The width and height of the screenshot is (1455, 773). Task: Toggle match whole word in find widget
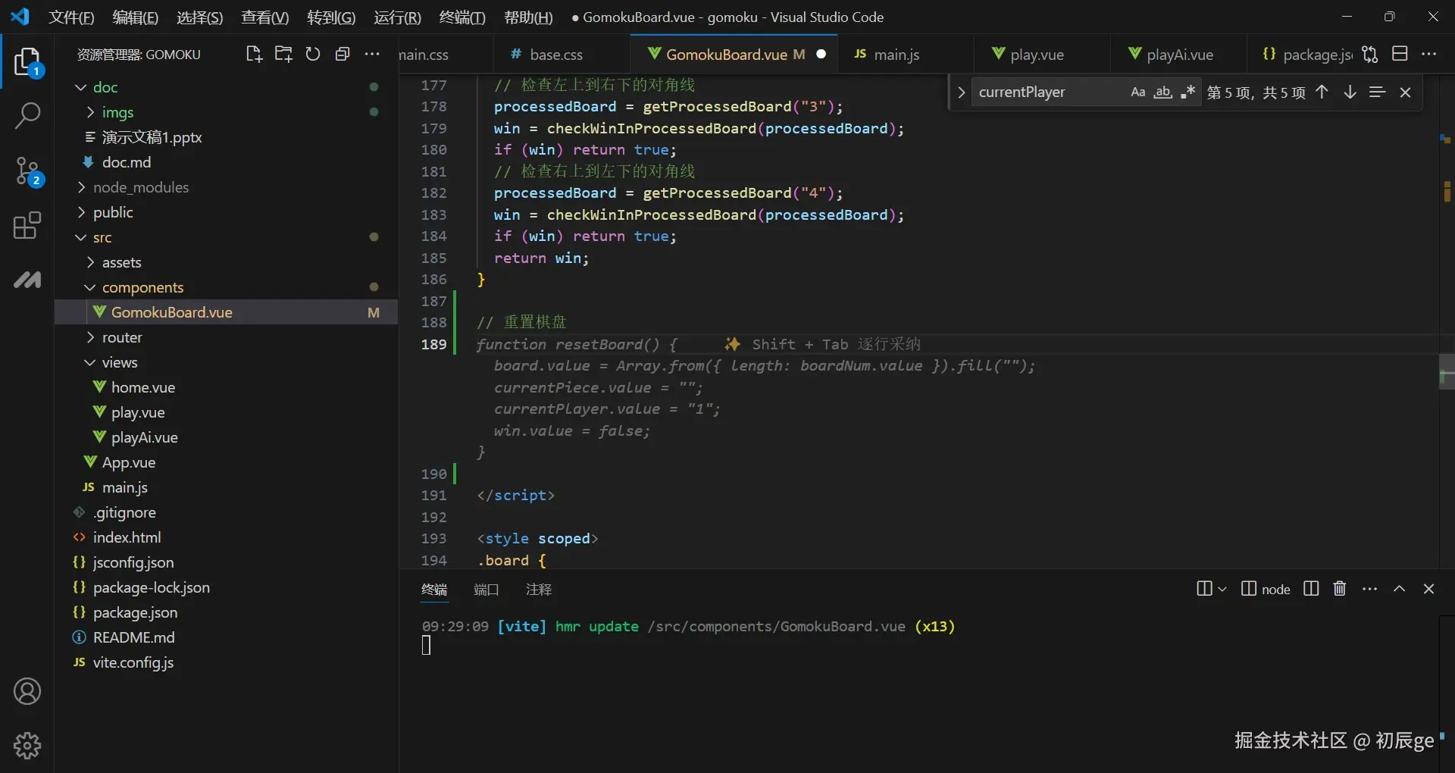[x=1162, y=92]
